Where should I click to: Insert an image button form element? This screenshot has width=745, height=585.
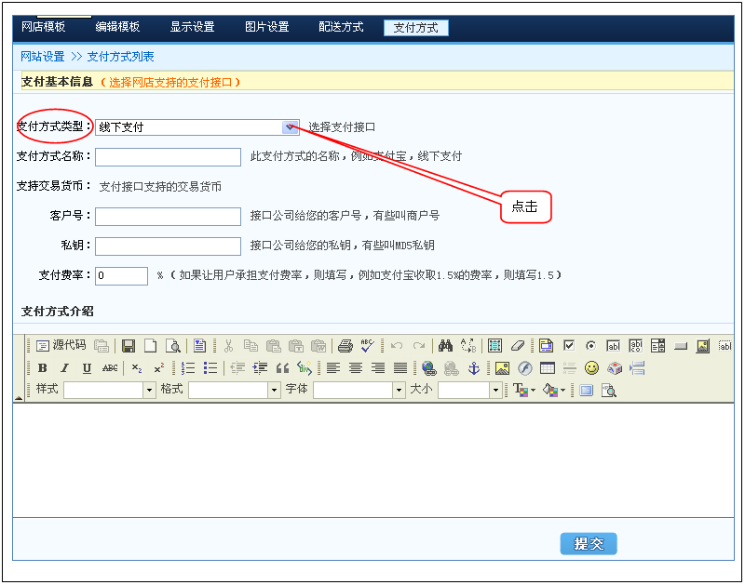click(703, 346)
